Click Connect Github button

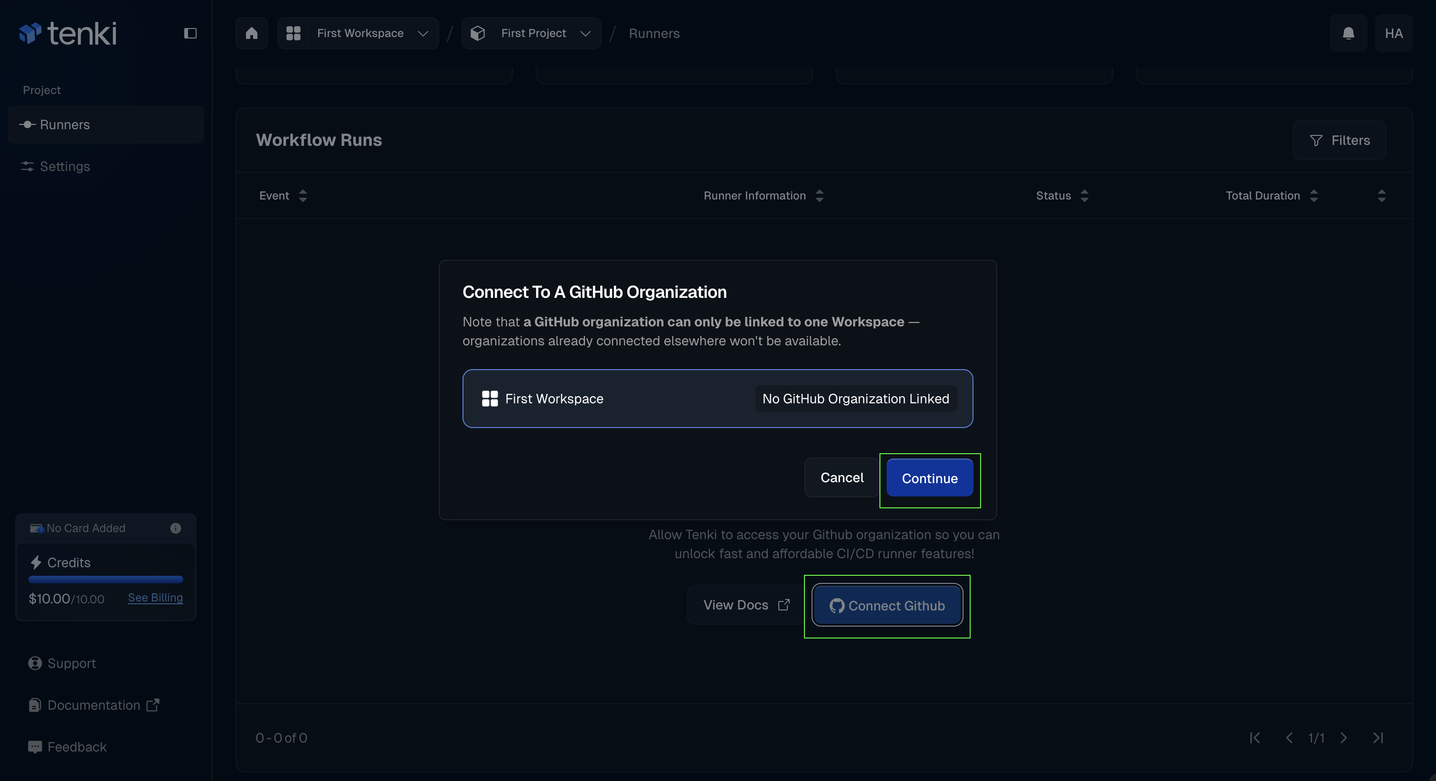887,605
